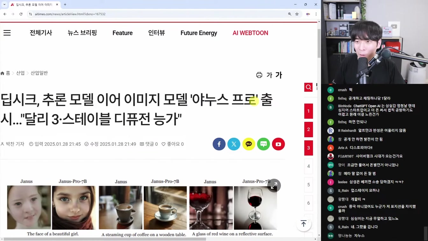The image size is (428, 241).
Task: Close the aitimes article tab
Action: click(57, 4)
